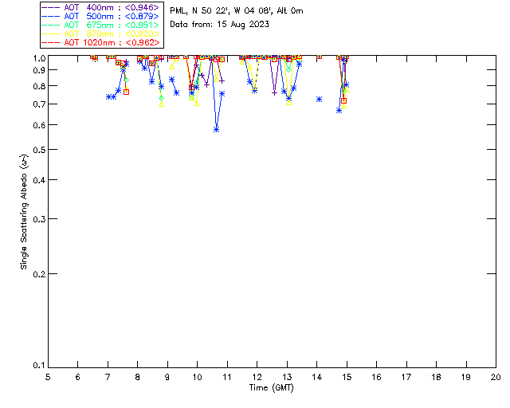This screenshot has width=510, height=408.
Task: Click y-axis tick label 0.2
Action: [x=39, y=274]
